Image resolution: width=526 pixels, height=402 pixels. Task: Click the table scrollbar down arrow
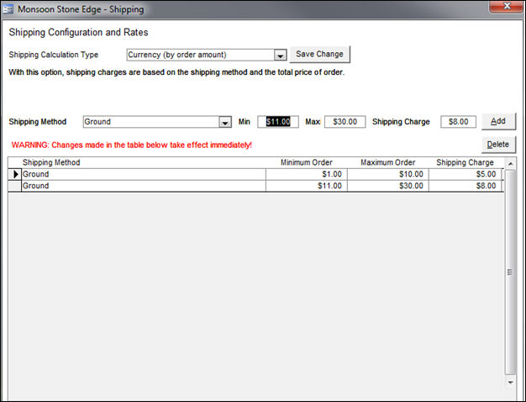pyautogui.click(x=511, y=382)
